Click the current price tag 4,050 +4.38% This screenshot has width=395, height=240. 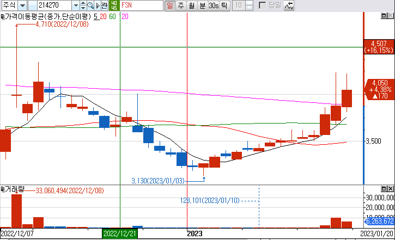380,89
